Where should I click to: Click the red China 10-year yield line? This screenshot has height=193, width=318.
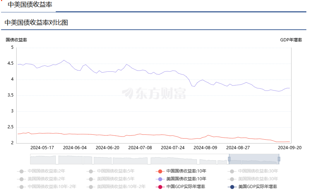pos(154,135)
